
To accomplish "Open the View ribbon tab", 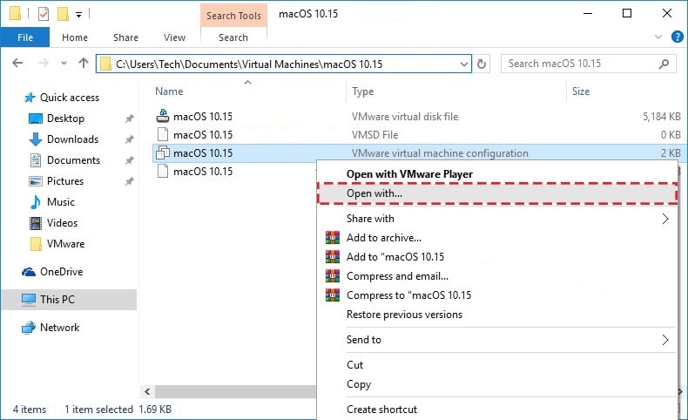I will [174, 37].
